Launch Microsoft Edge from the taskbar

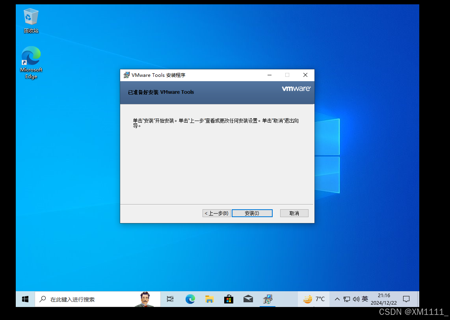click(x=190, y=299)
